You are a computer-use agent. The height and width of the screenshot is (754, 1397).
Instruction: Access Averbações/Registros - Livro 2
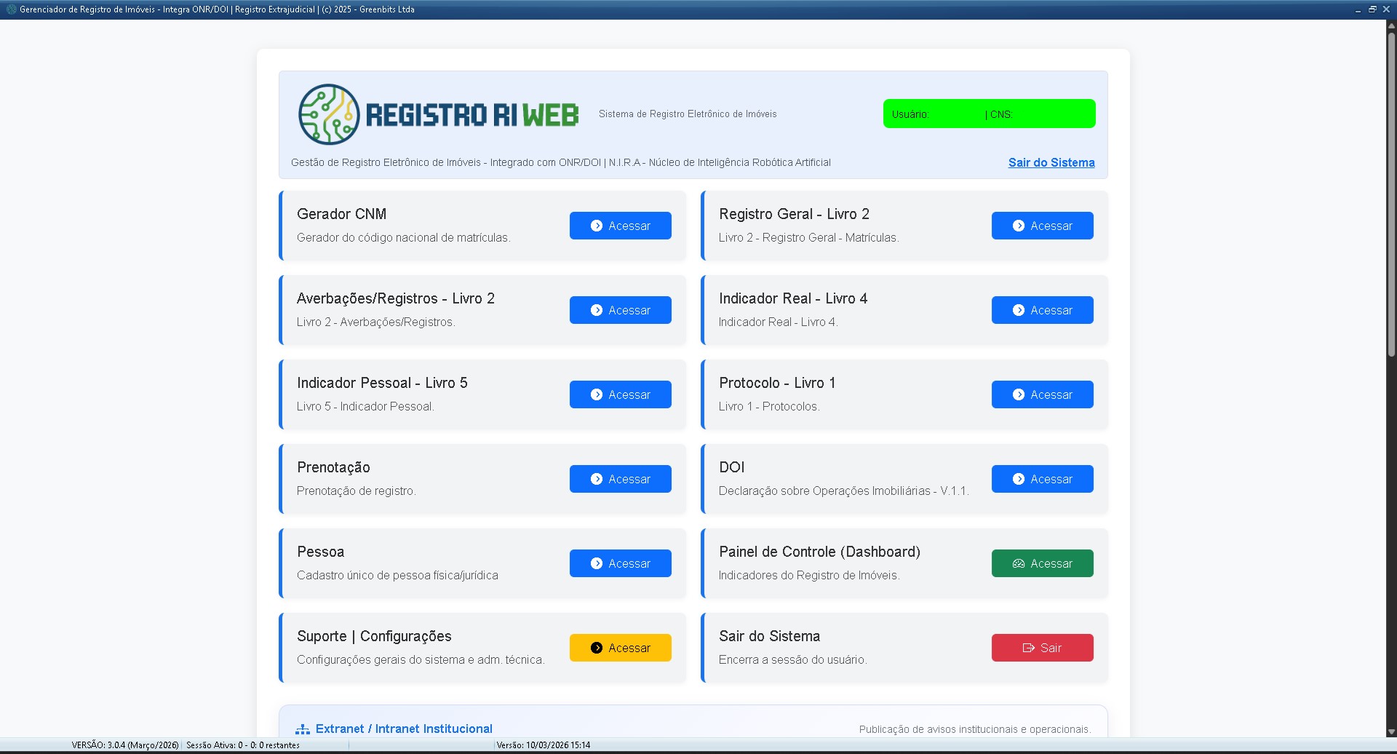point(620,310)
